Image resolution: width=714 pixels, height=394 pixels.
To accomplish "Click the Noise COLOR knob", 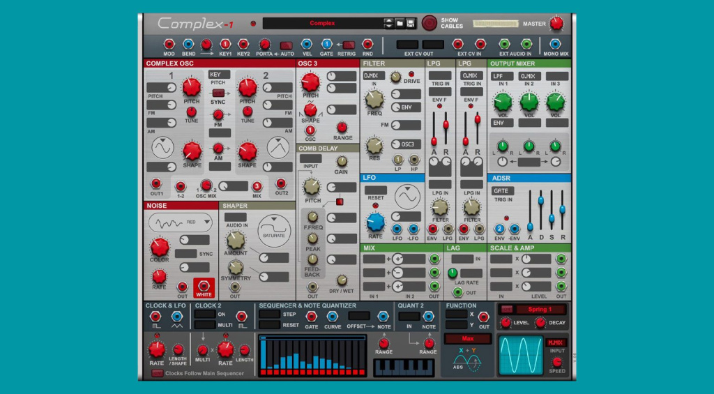I will coord(160,247).
